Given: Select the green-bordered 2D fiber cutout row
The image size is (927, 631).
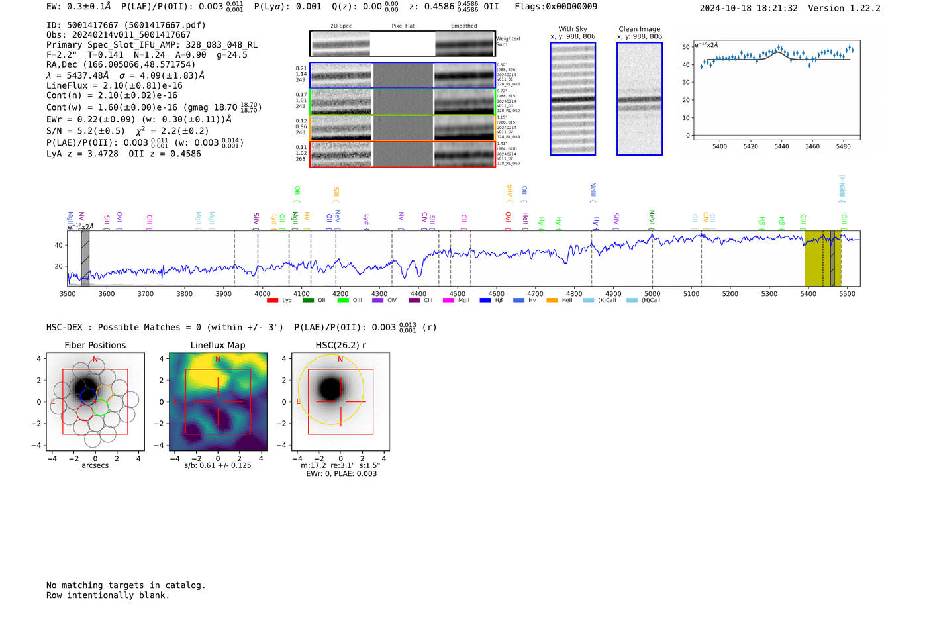Looking at the screenshot, I should (402, 102).
